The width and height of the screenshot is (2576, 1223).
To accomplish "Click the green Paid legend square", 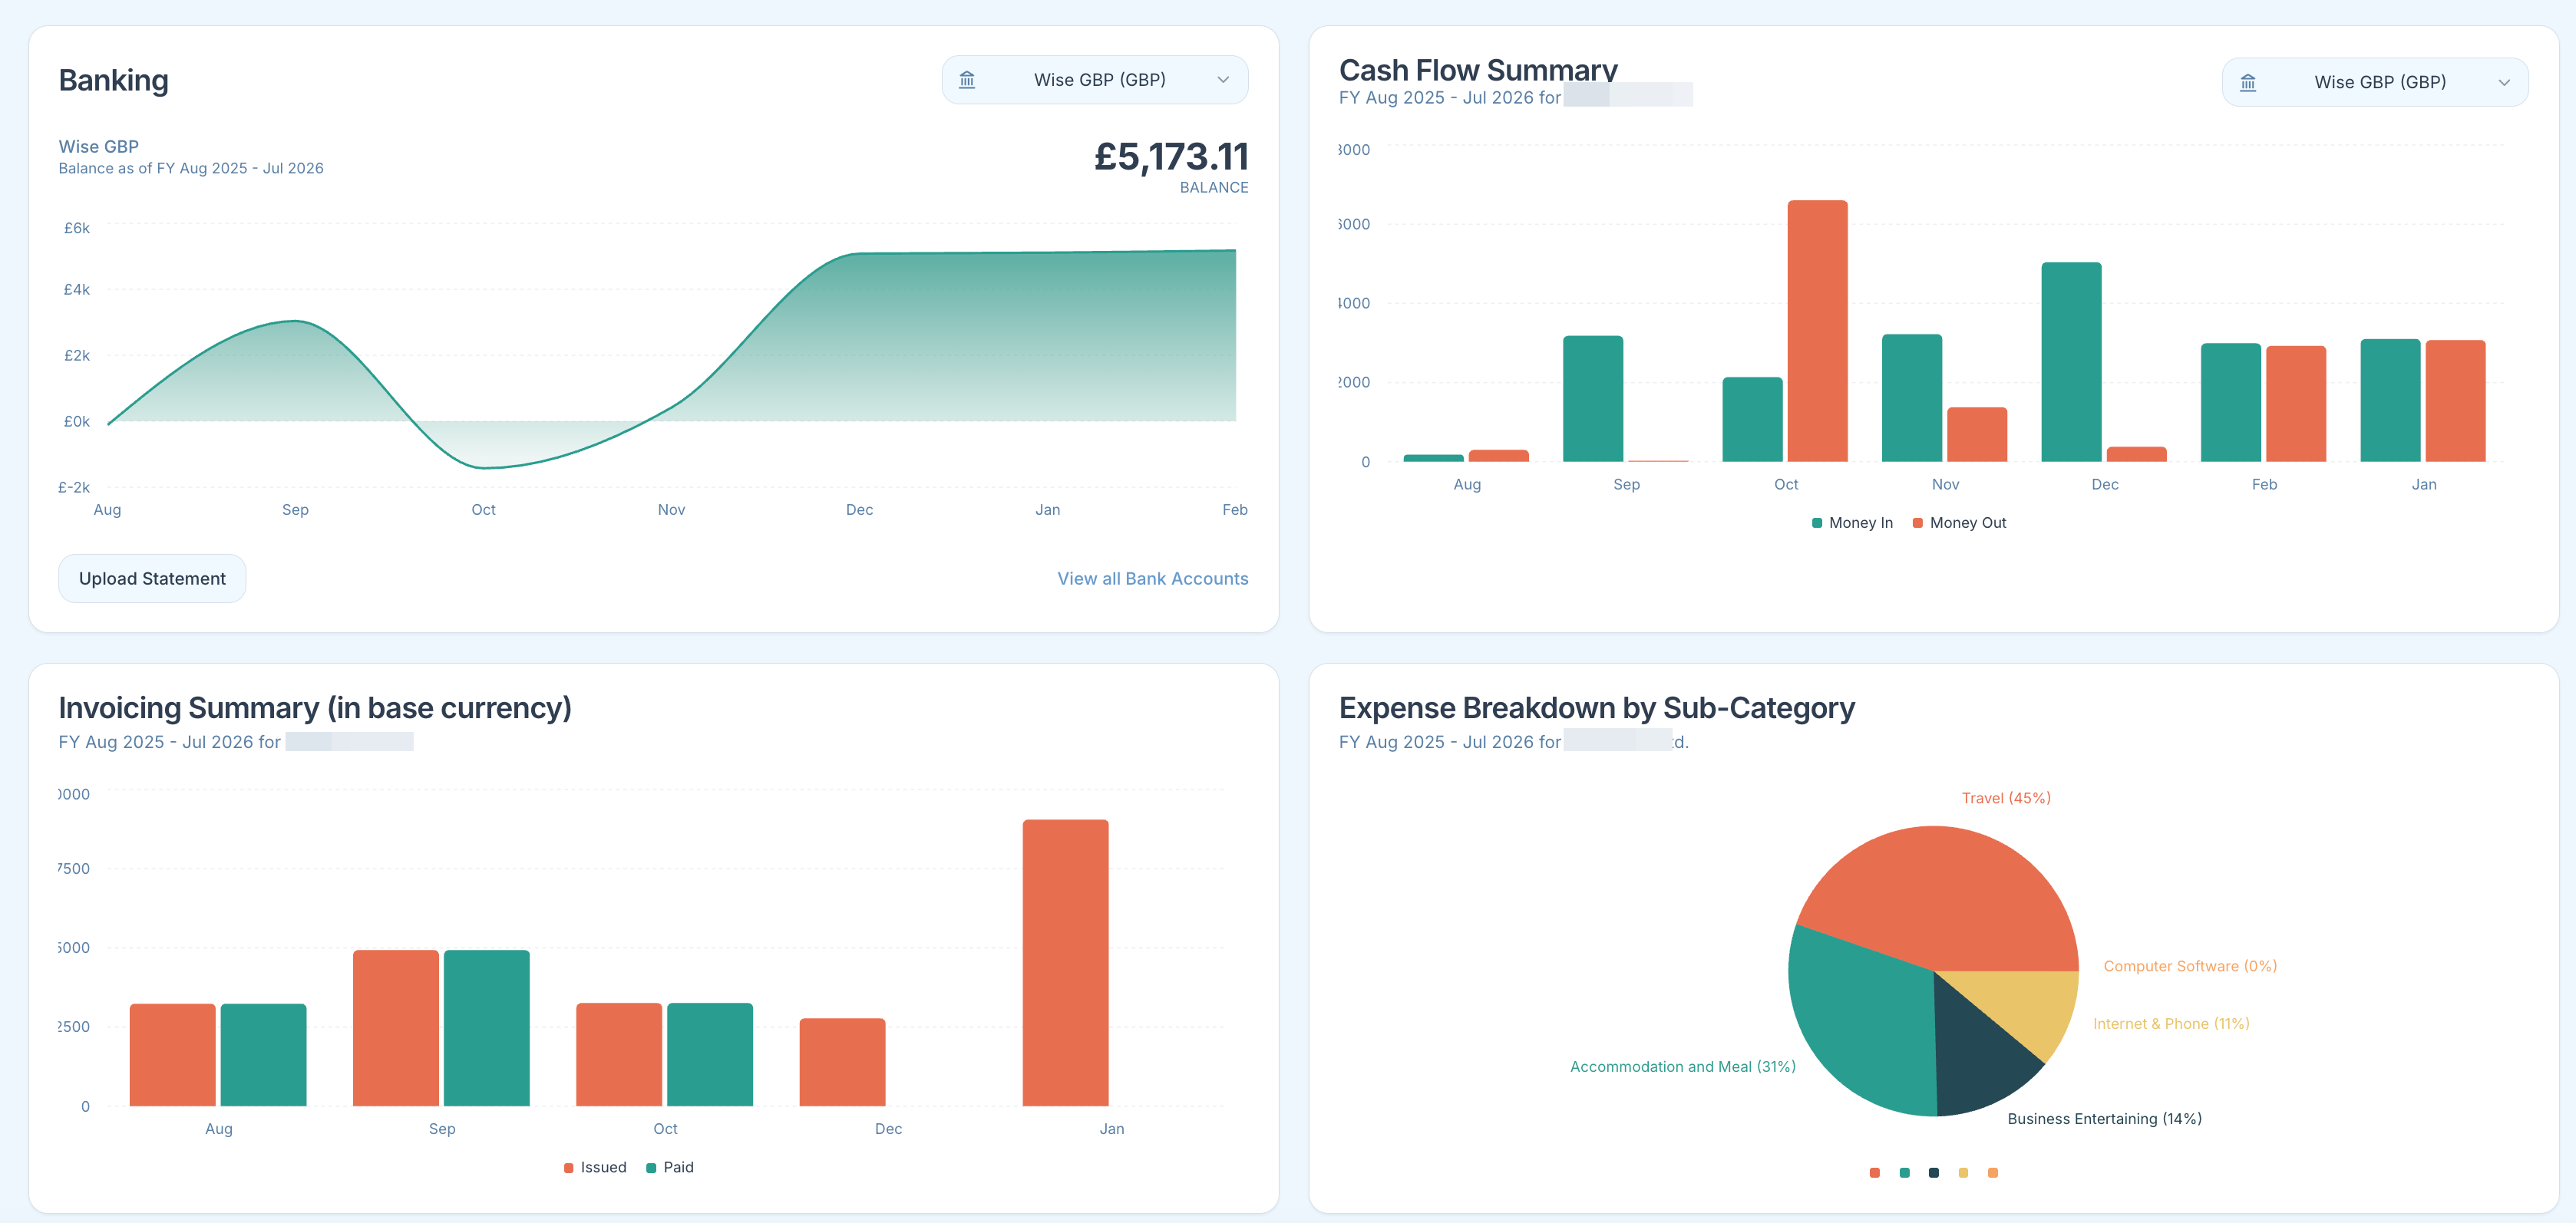I will click(x=649, y=1167).
